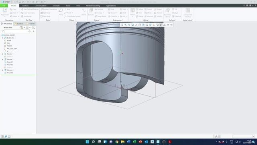Open the Favorites navigator tab
The image size is (257, 145).
click(30, 24)
